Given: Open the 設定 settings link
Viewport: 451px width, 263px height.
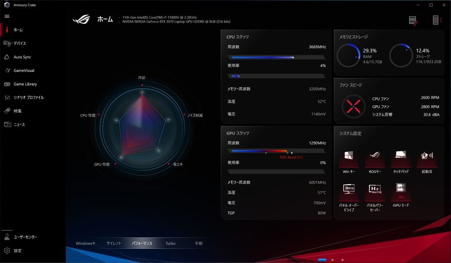Looking at the screenshot, I should pyautogui.click(x=18, y=251).
